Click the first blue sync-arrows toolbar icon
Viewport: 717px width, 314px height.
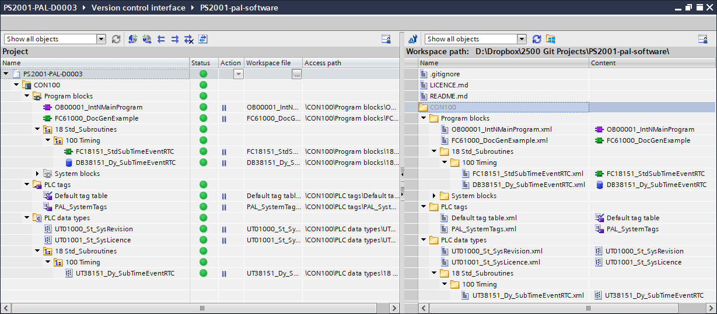pyautogui.click(x=132, y=39)
